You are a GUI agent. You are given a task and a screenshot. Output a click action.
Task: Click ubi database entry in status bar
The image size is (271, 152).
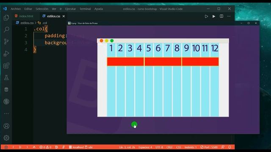tap(89, 147)
